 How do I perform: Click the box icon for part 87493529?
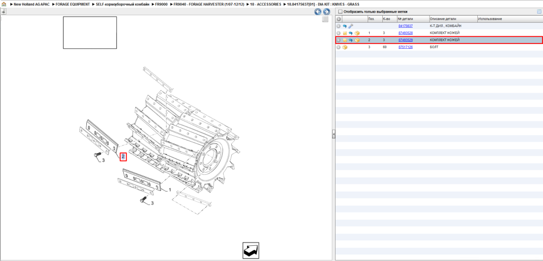(x=357, y=40)
